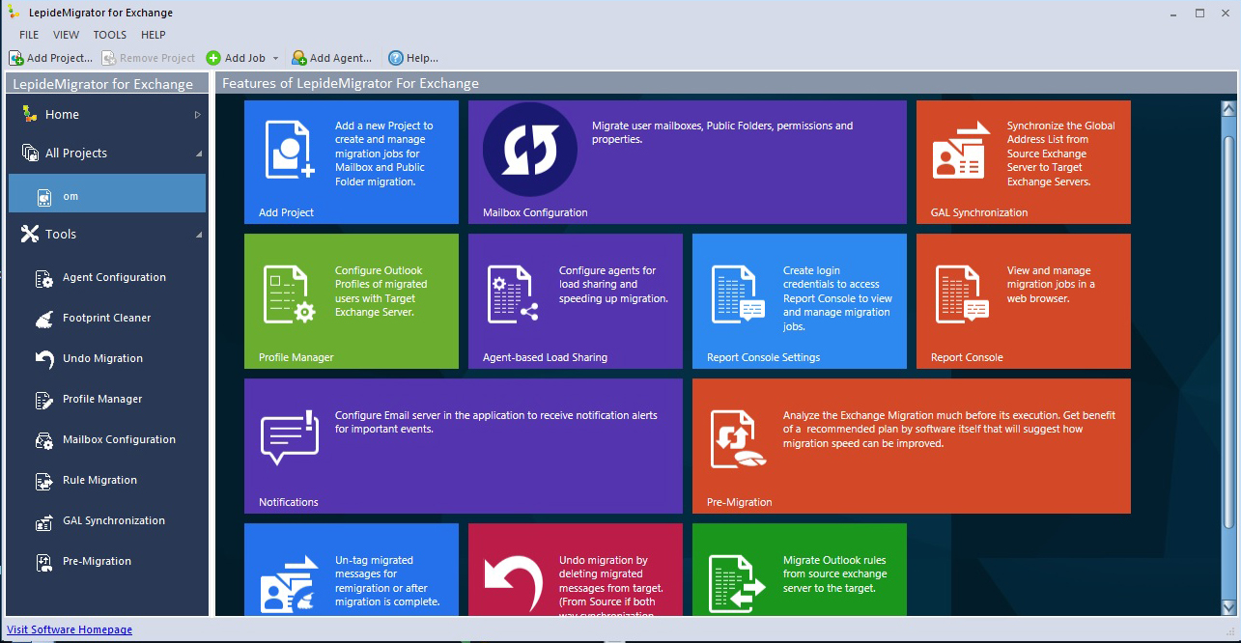Click the Remove Project toolbar button
Image resolution: width=1241 pixels, height=643 pixels.
tap(149, 58)
